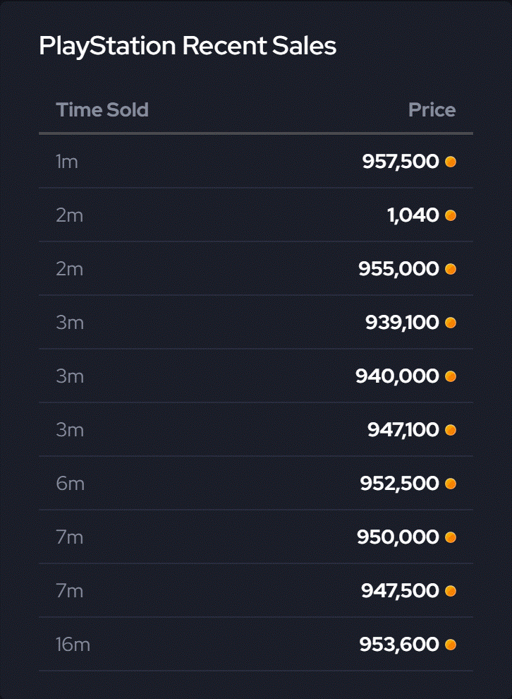Click the coin icon beside 953,600
Viewport: 512px width, 699px height.
(x=451, y=645)
